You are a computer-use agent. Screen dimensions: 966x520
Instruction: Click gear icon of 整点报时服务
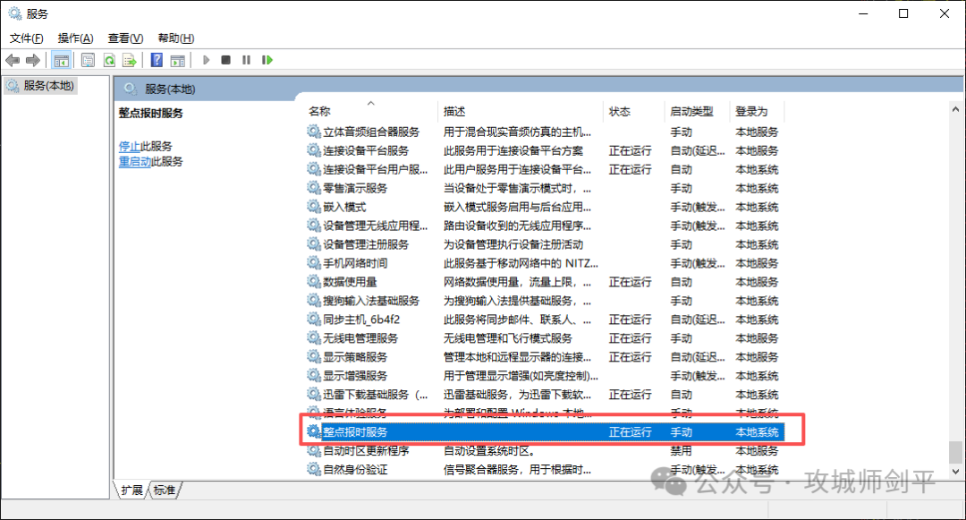[314, 432]
